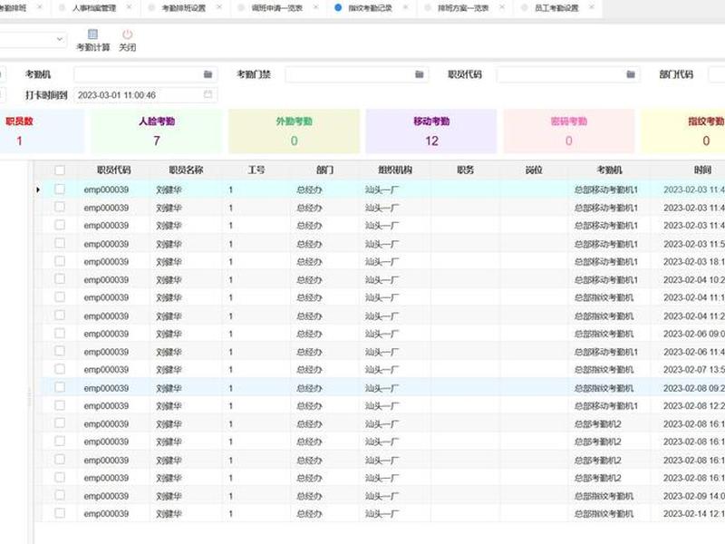Check the row timed 2023-02-03 18:1

(60, 261)
